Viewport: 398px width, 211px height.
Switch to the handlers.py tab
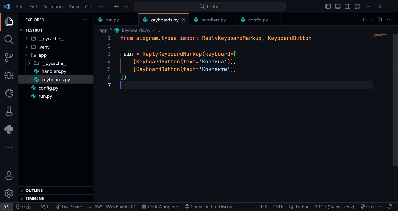[213, 20]
